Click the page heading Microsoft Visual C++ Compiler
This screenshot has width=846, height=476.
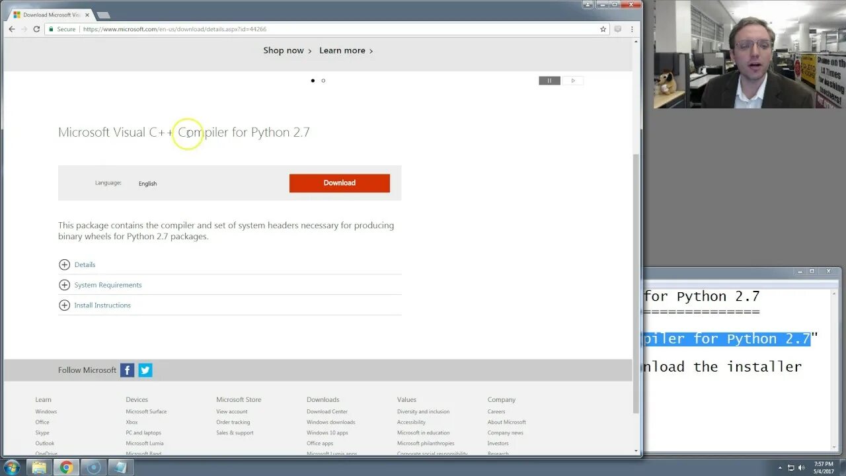[184, 132]
